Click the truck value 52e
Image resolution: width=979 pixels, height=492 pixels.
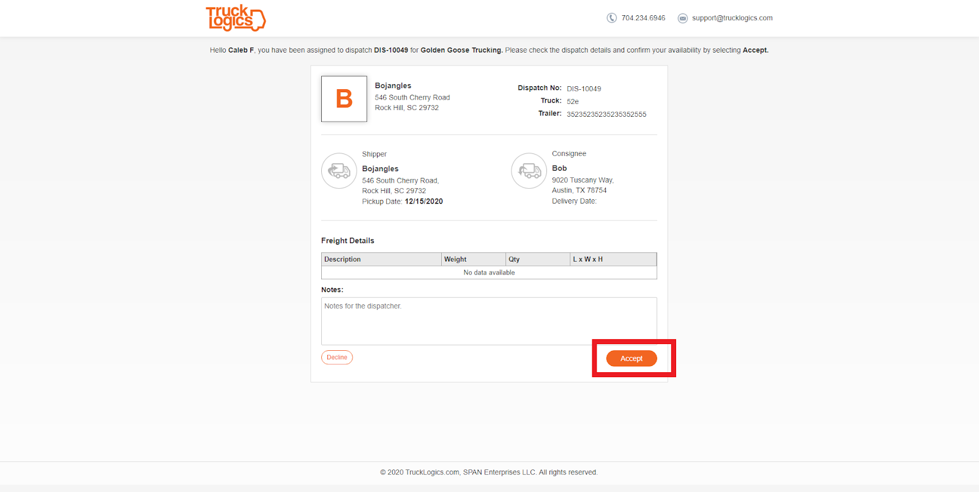coord(573,101)
